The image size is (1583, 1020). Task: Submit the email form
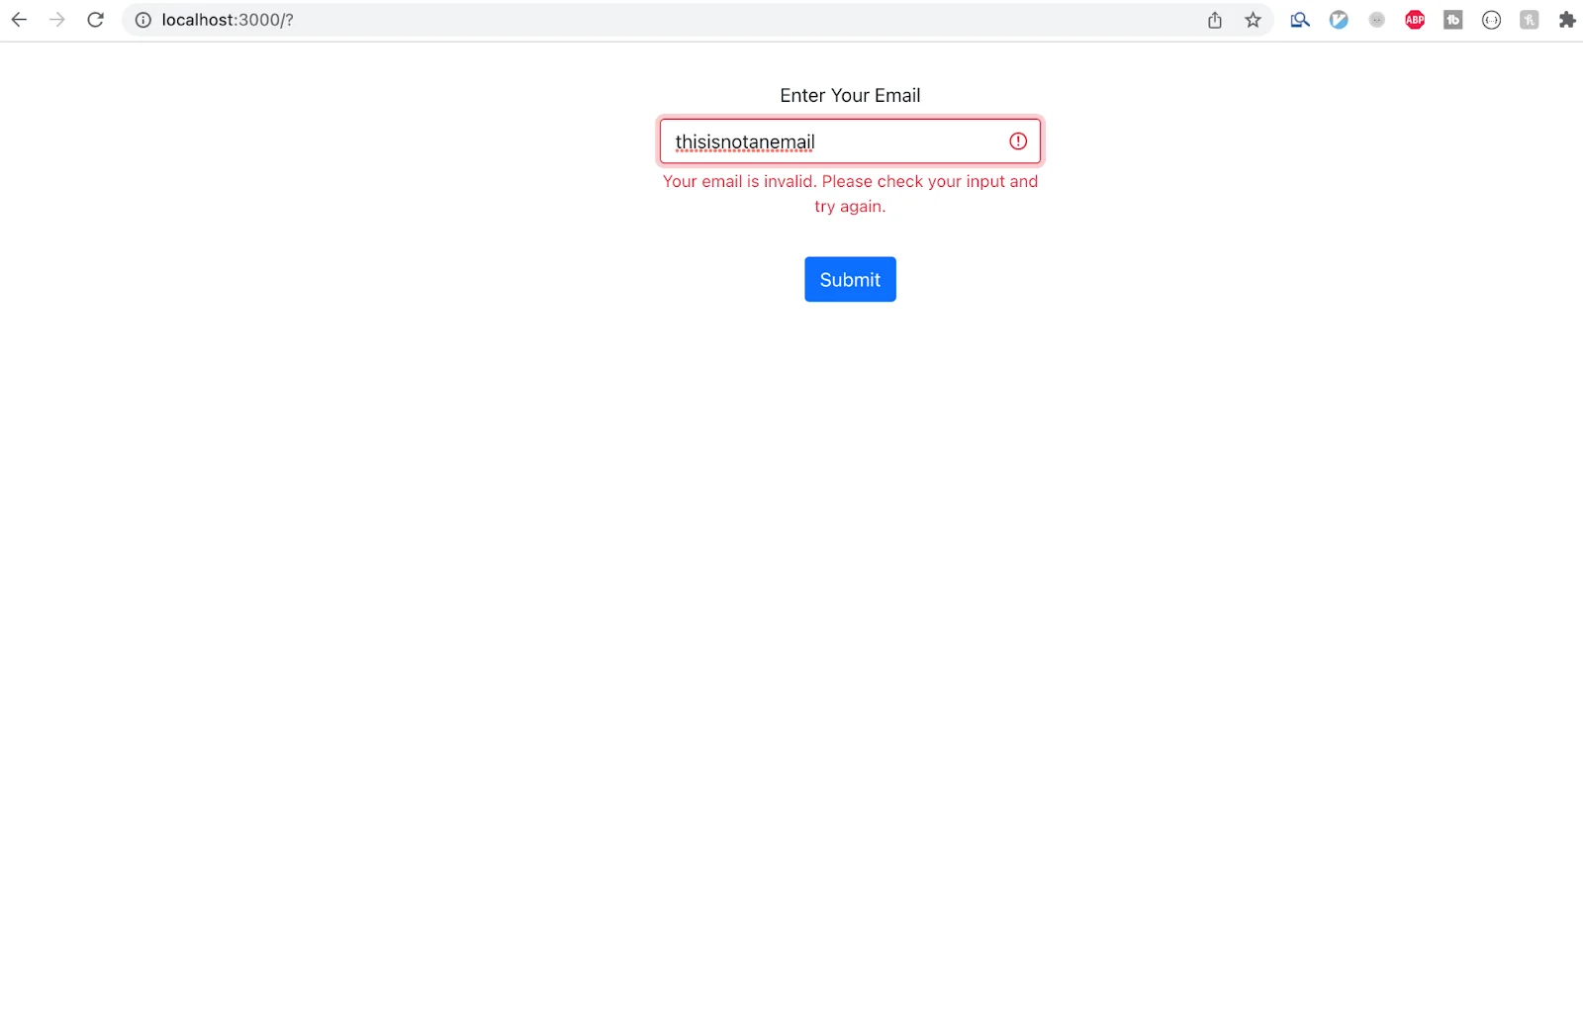[849, 279]
